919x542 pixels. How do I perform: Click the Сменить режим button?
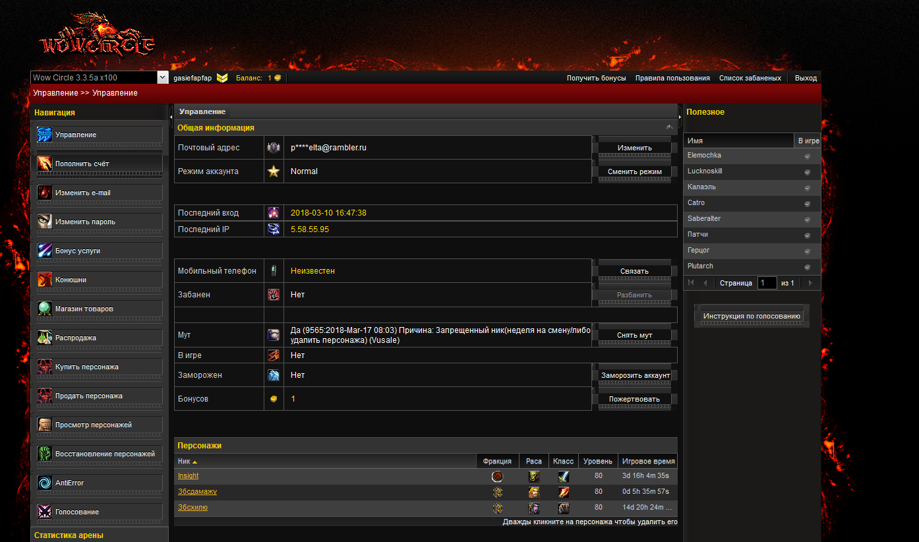[x=634, y=171]
